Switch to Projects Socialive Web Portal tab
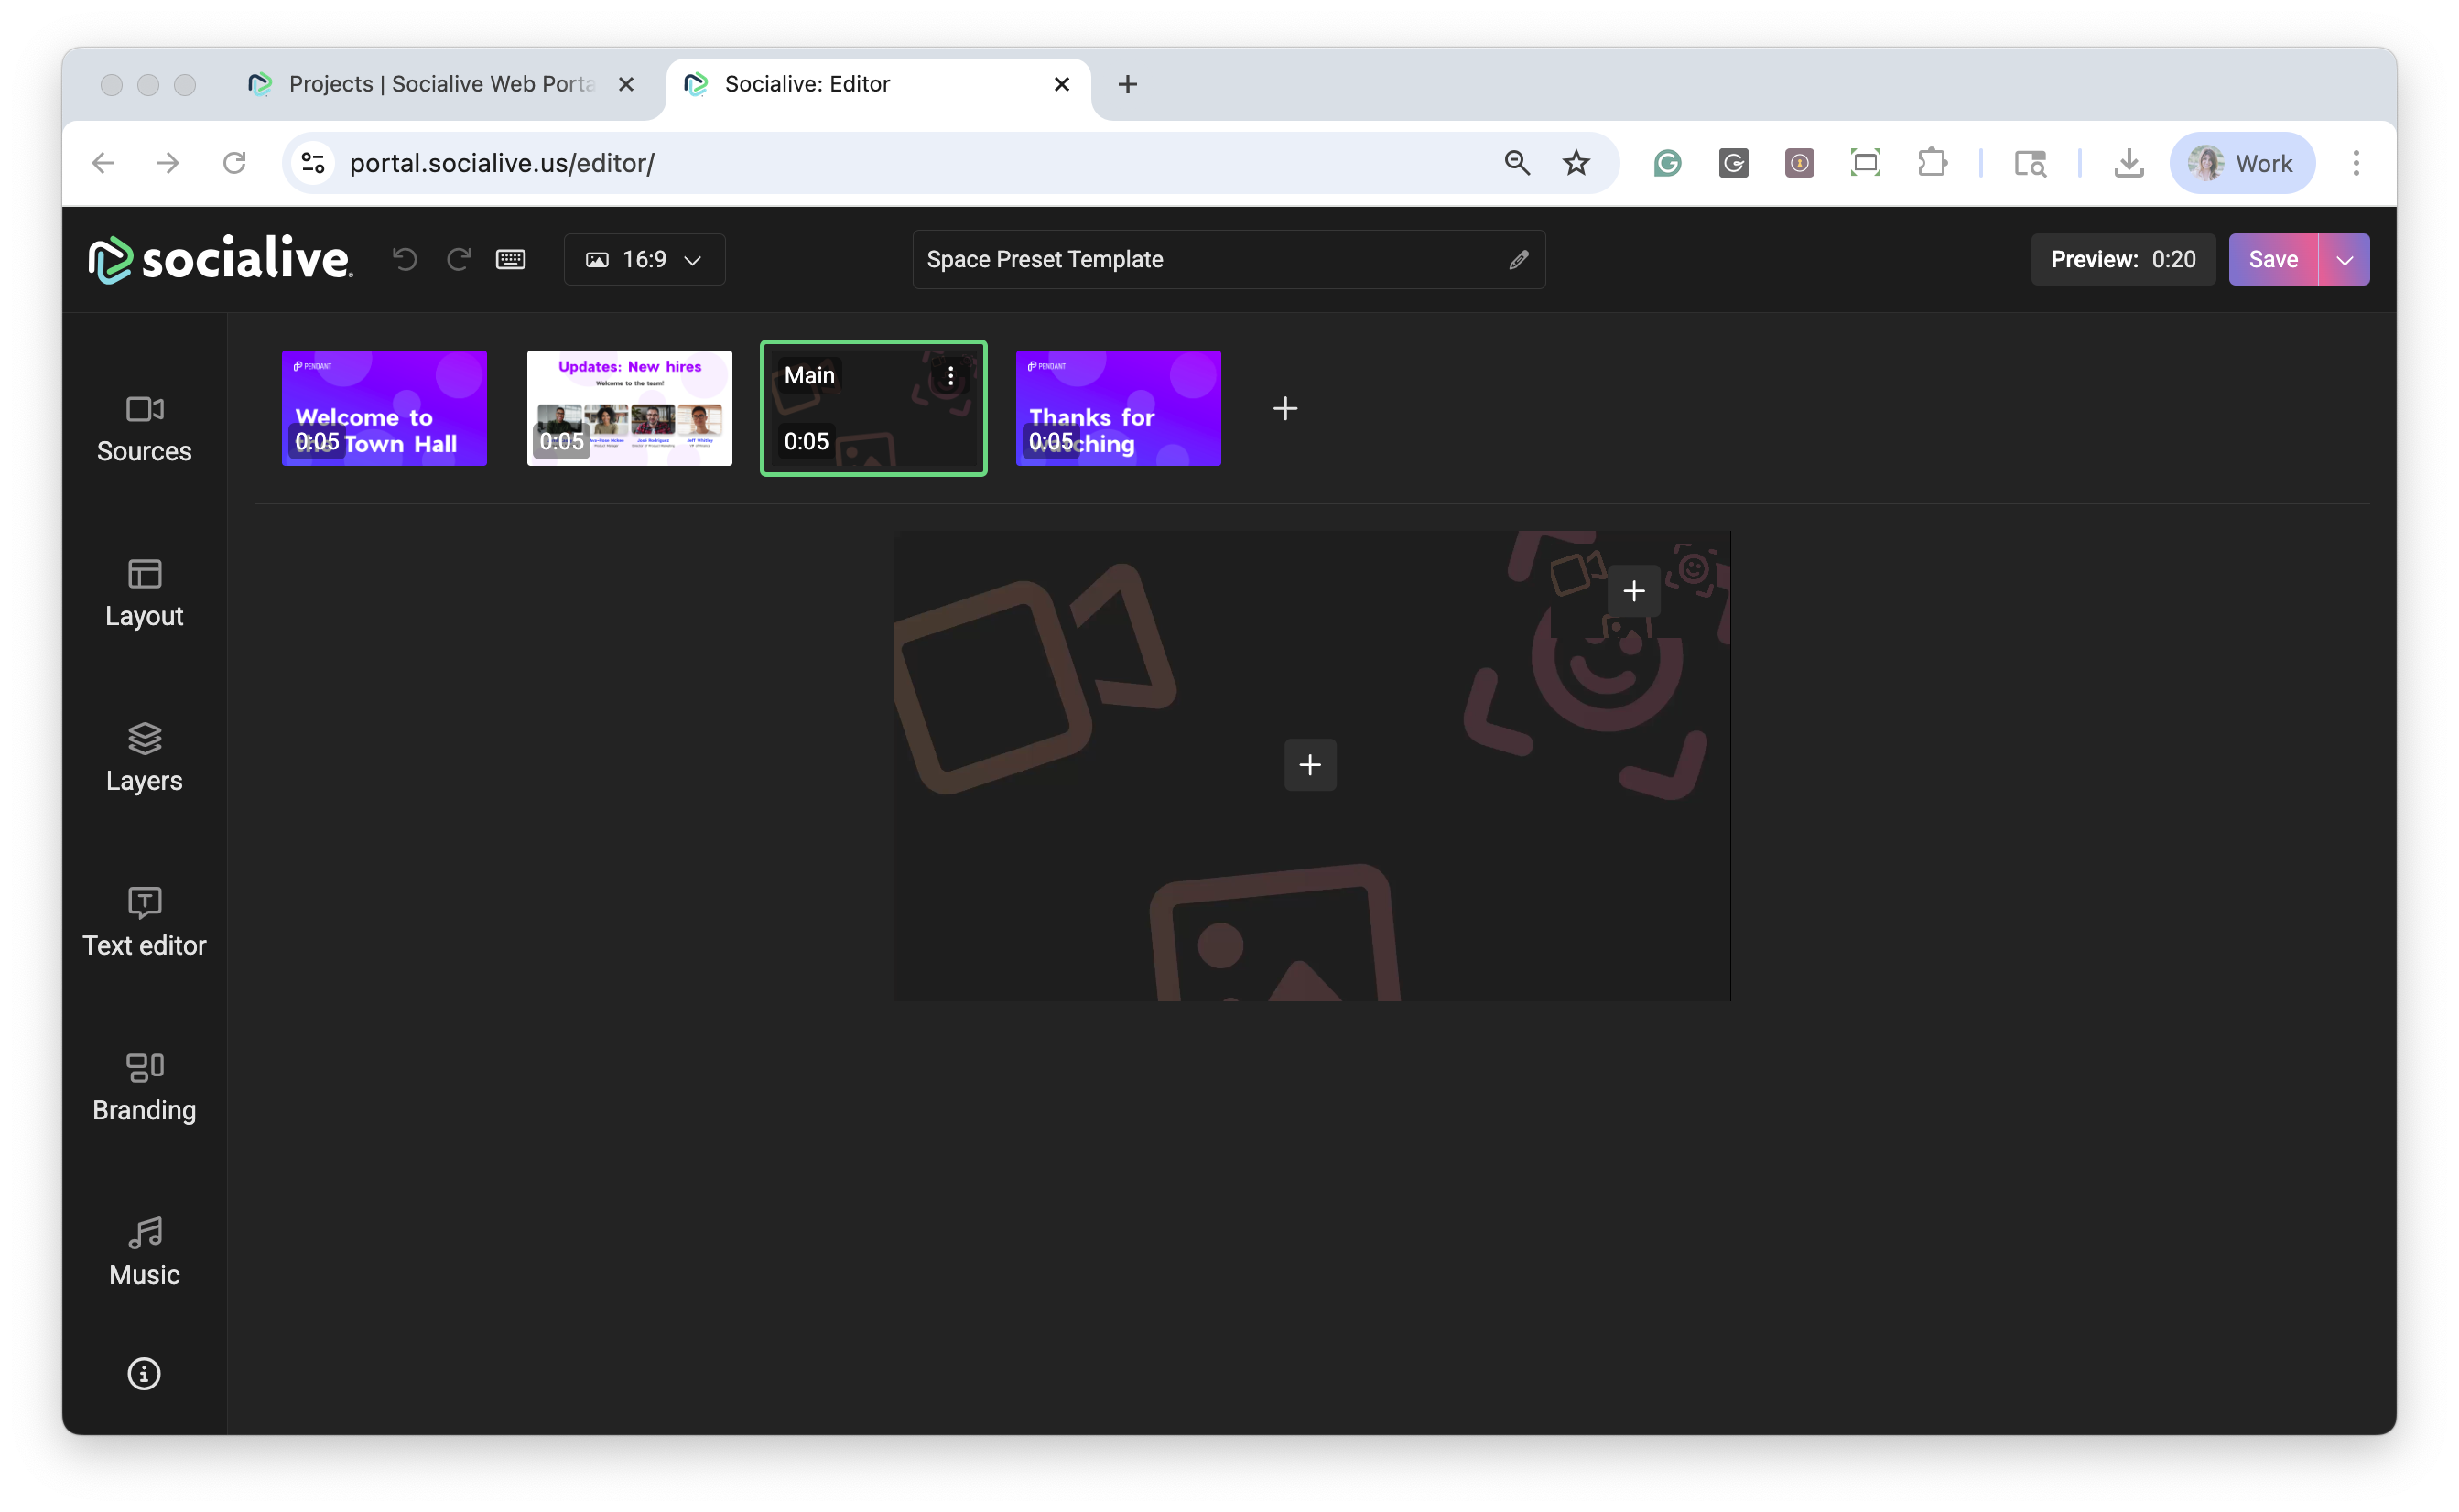Screen dimensions: 2459x1512 [x=440, y=84]
